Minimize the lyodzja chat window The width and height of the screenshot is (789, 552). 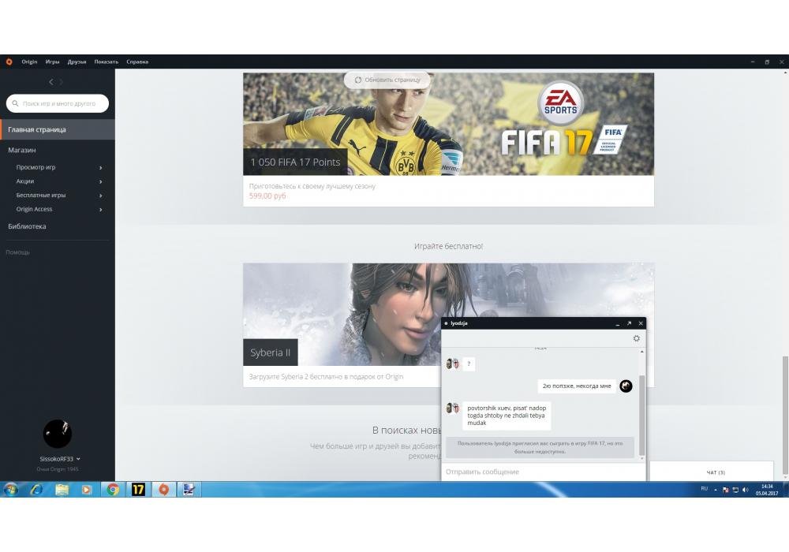[618, 324]
